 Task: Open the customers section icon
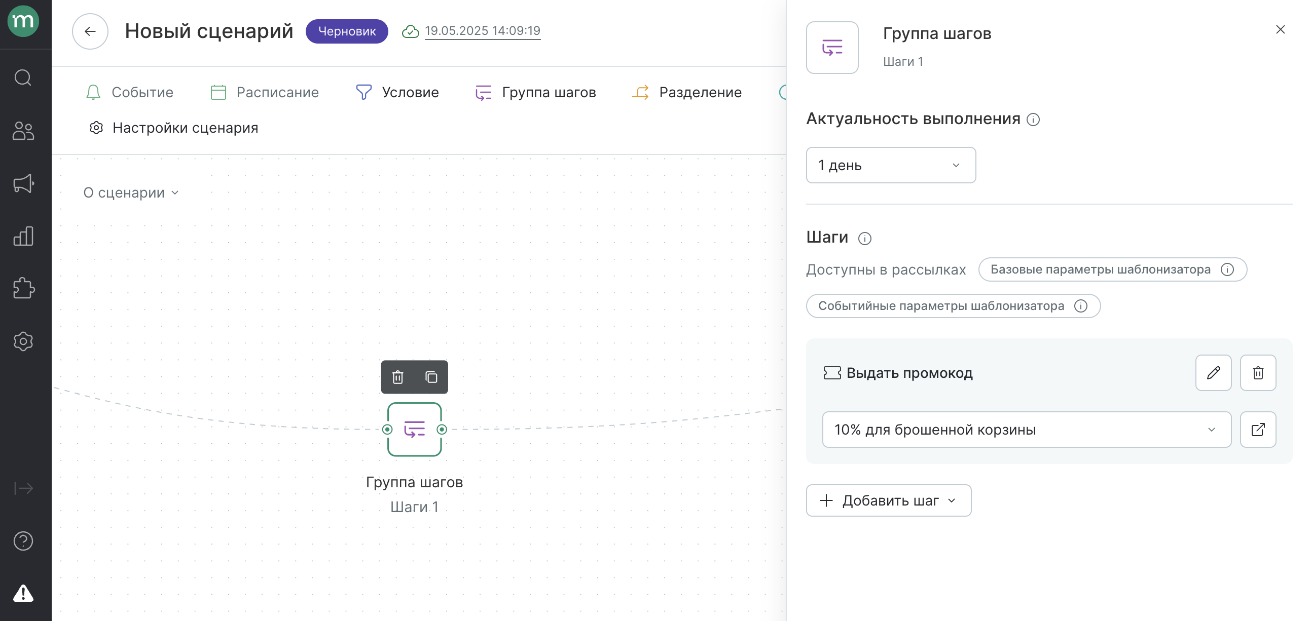23,131
